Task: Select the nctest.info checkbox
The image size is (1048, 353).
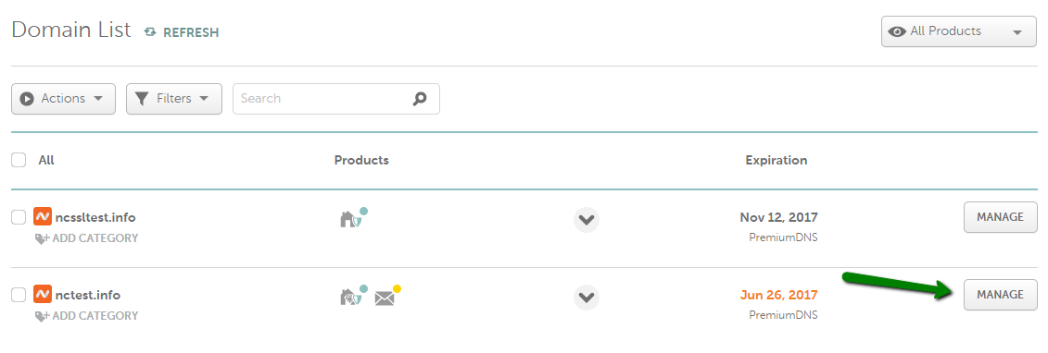Action: click(x=19, y=295)
